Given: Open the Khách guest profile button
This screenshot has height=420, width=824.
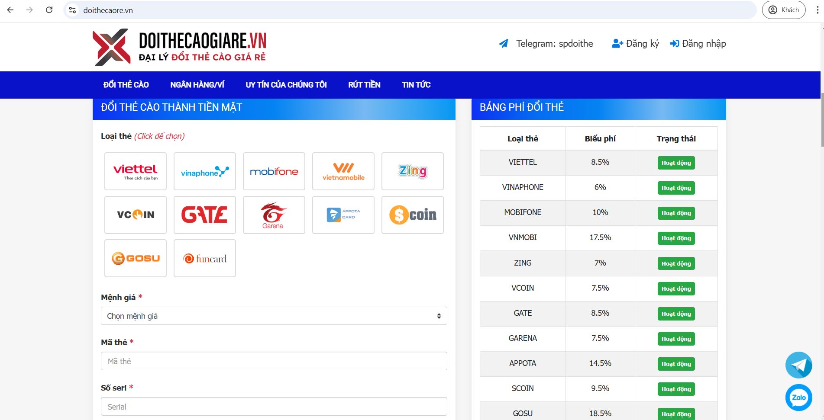Looking at the screenshot, I should point(784,10).
